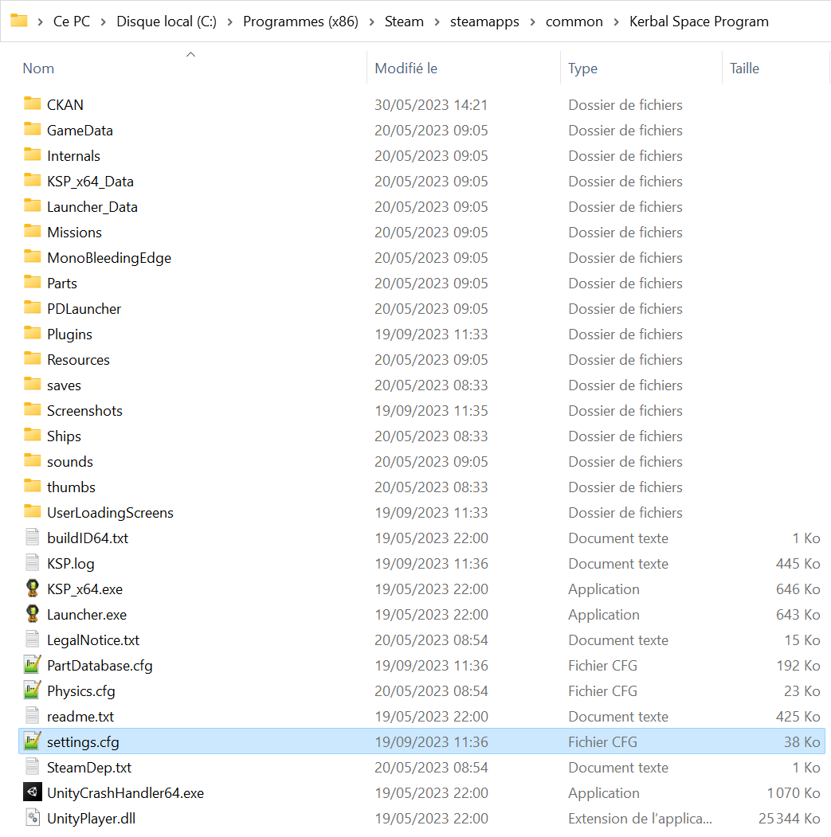
Task: Navigate to Ce PC breadcrumb
Action: pyautogui.click(x=72, y=22)
